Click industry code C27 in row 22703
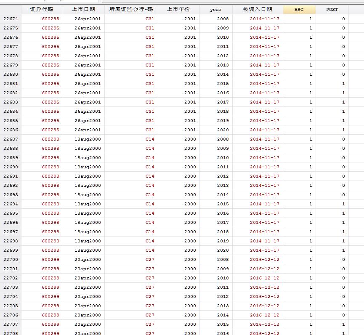Viewport: 364px width, 335px height. 131,287
